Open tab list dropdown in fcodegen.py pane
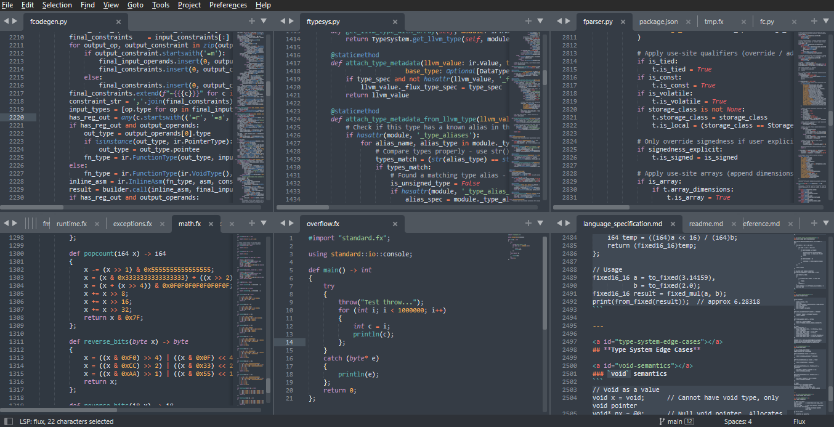This screenshot has height=427, width=834. tap(264, 21)
